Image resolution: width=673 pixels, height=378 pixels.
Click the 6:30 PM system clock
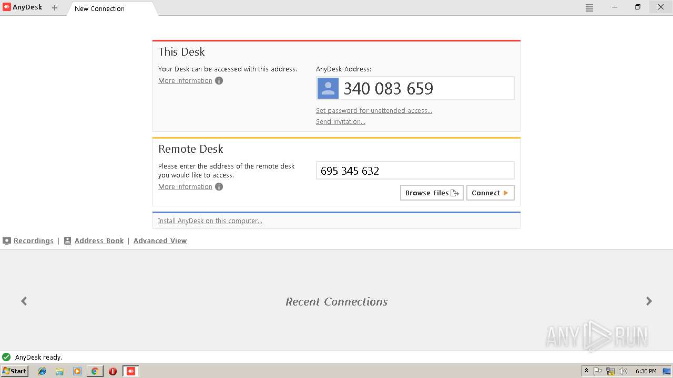pyautogui.click(x=646, y=371)
